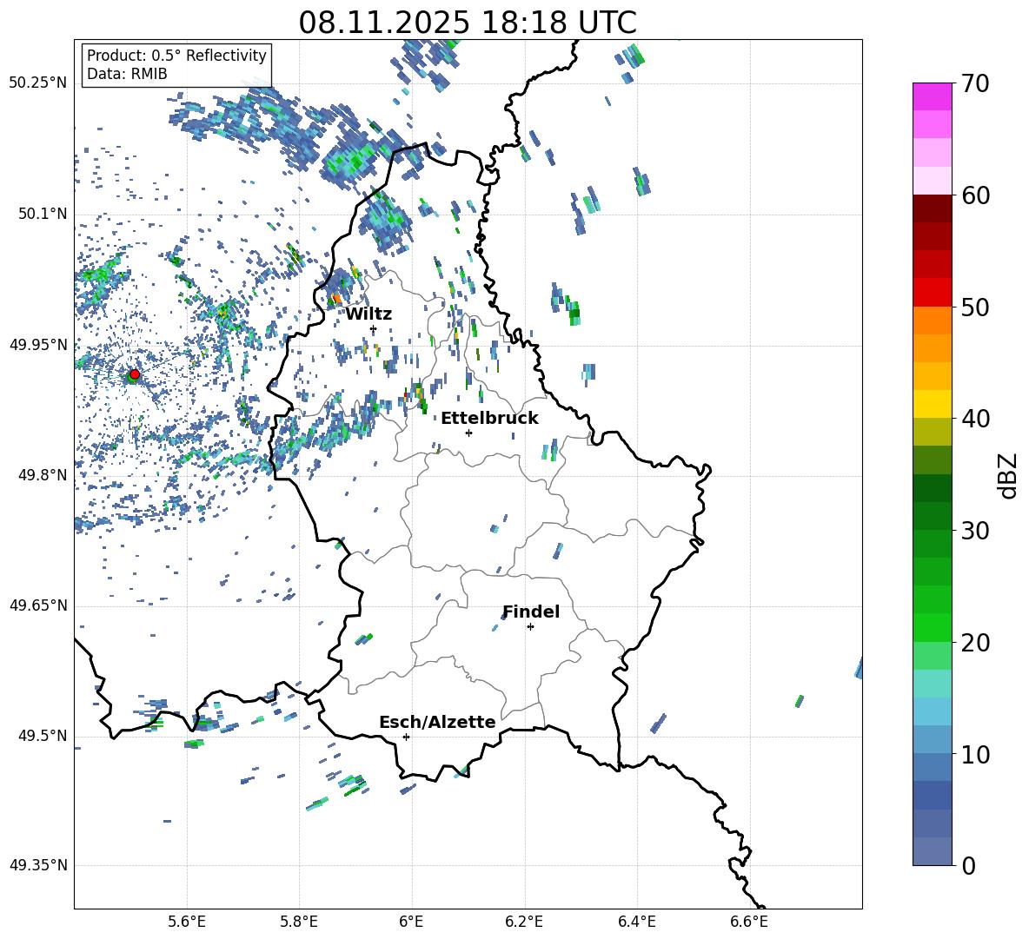Click the dark green colorbar segment above 32 dBZ
This screenshot has width=1029, height=939.
tap(932, 488)
